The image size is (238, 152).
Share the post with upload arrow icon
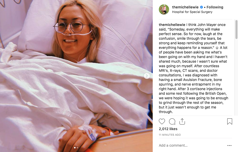pos(182,121)
